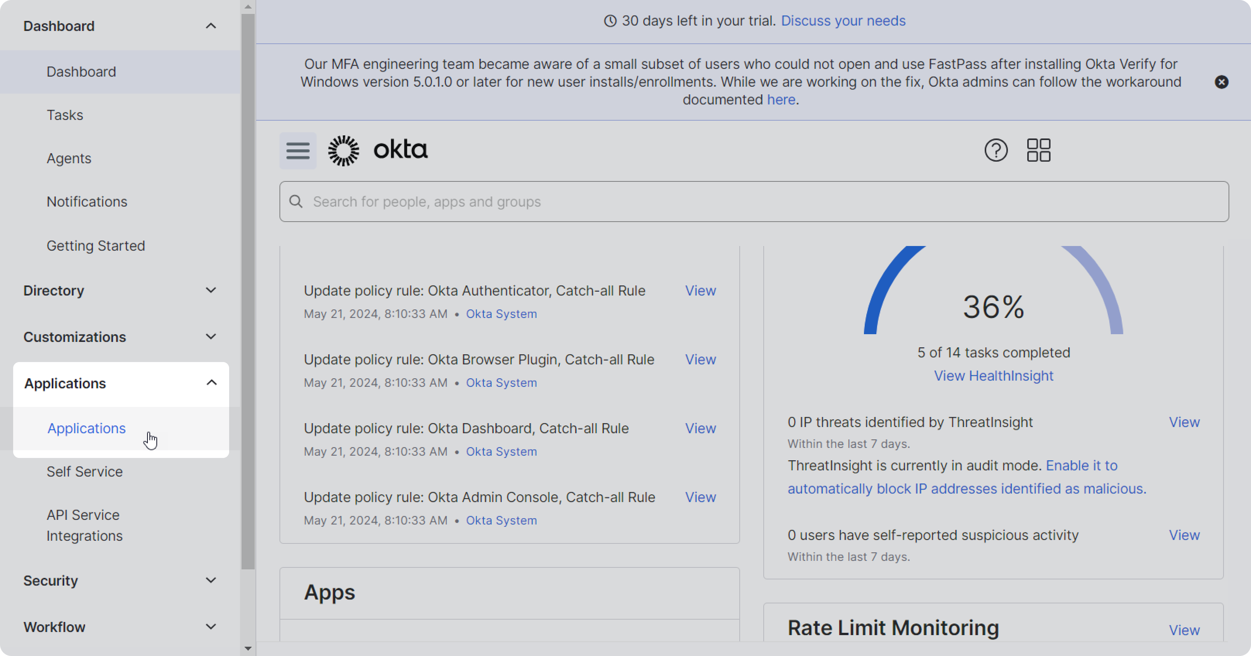Open Notifications in the sidebar

tap(86, 202)
